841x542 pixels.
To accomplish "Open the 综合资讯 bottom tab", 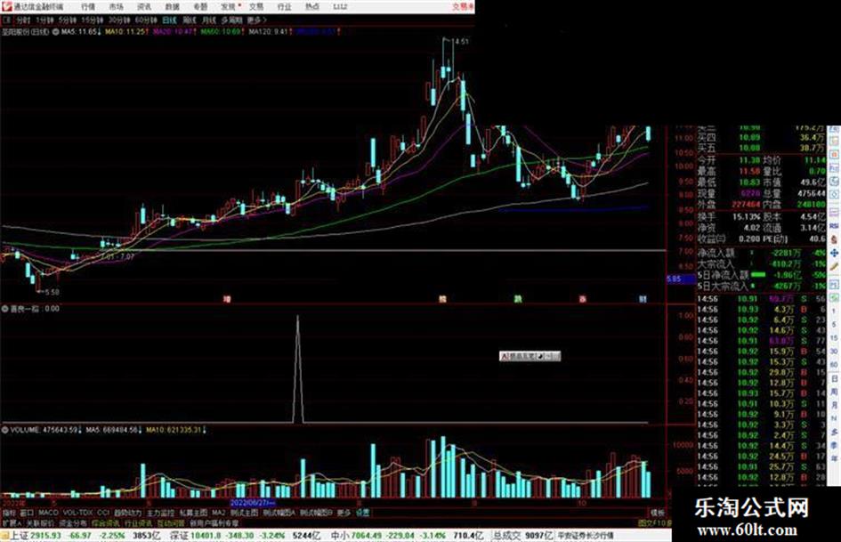I will coord(105,522).
